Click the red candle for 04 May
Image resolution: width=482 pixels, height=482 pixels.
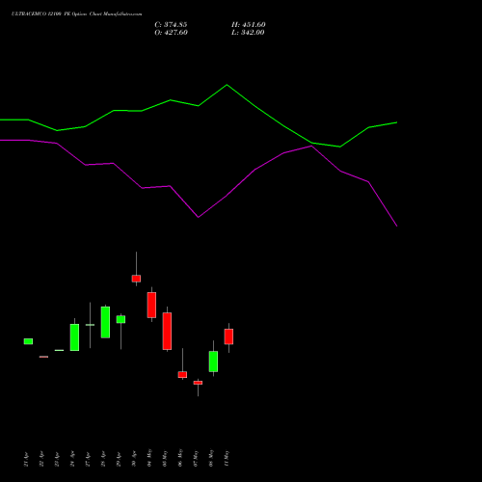click(x=151, y=305)
